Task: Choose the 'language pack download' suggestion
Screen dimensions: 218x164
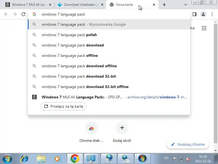Action: click(x=109, y=45)
